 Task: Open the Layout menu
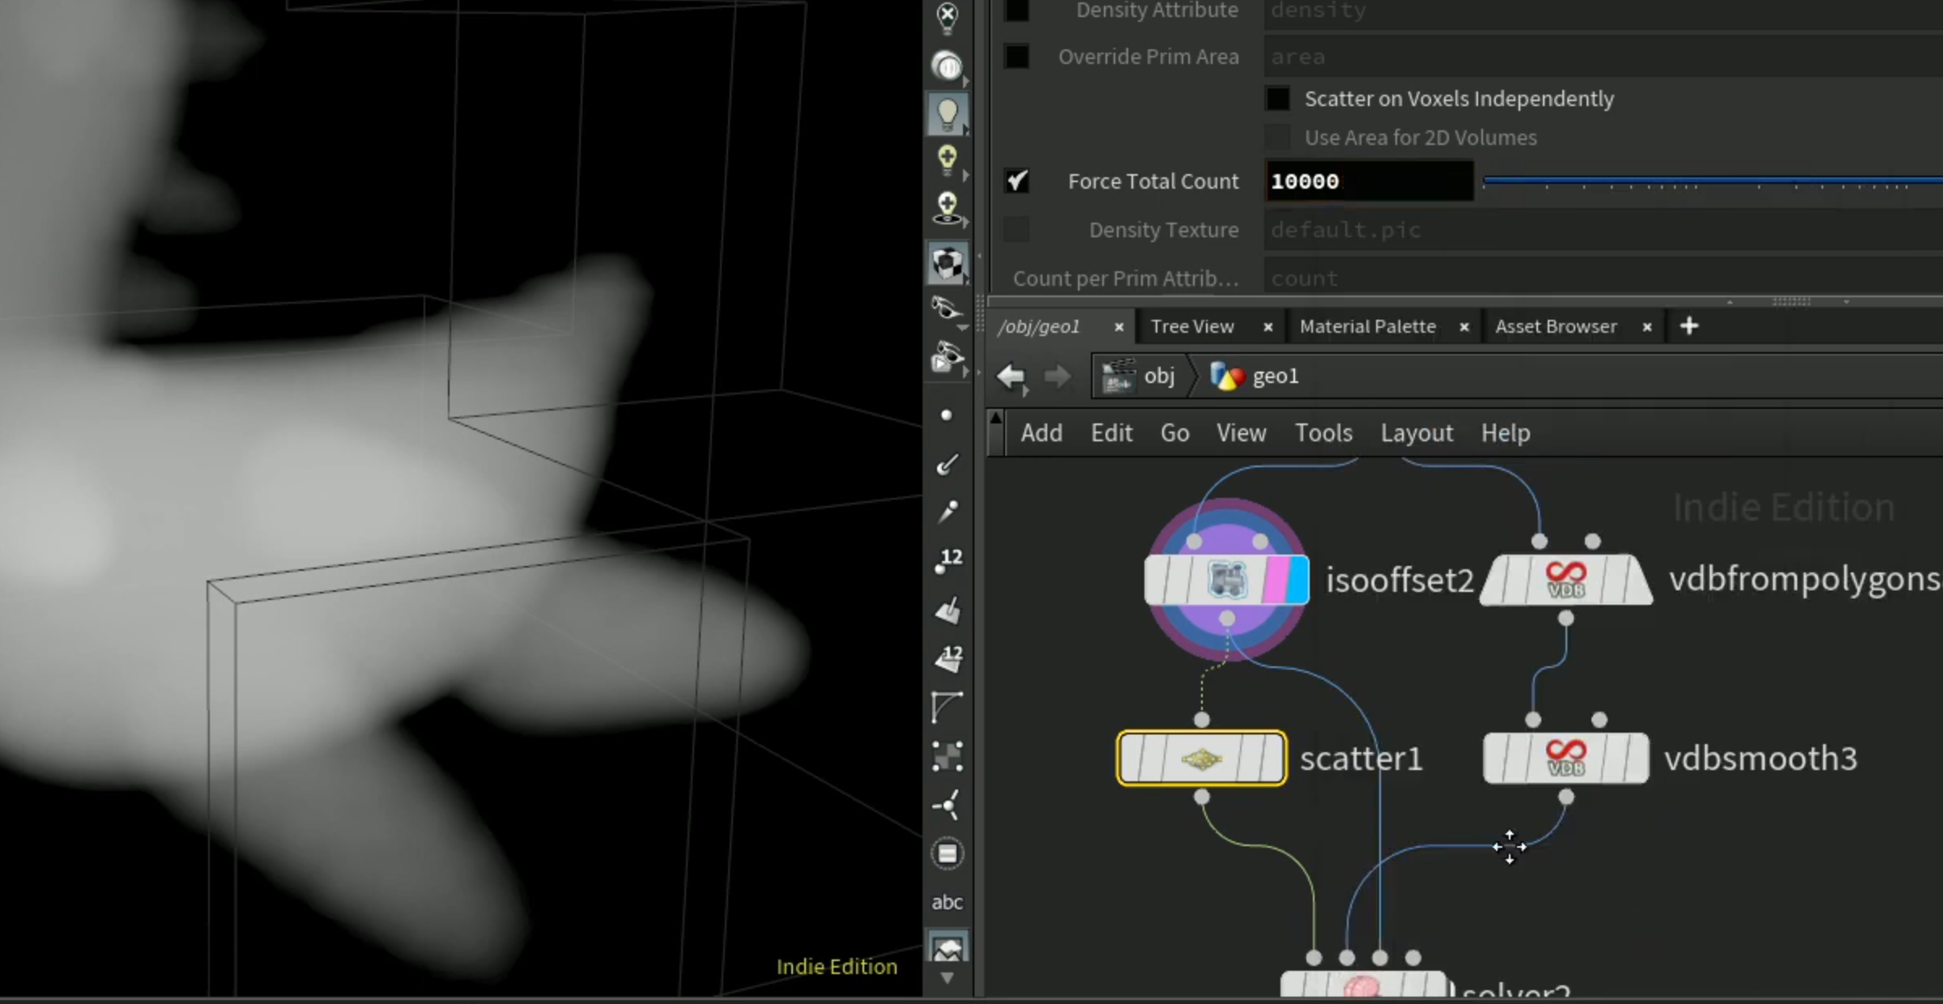point(1417,433)
